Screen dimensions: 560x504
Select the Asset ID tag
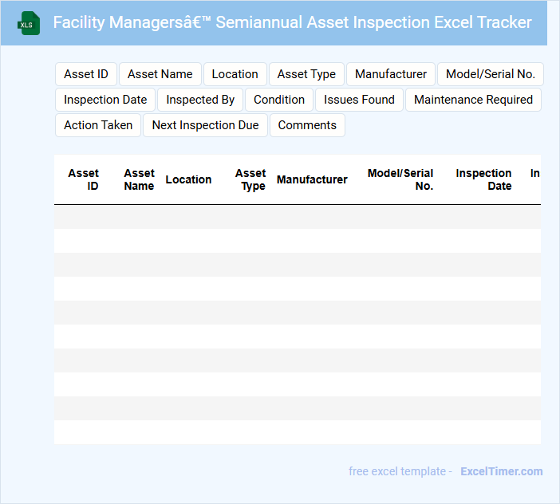tap(86, 74)
